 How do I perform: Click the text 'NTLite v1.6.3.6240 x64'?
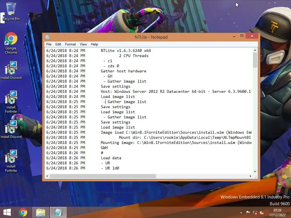click(x=126, y=51)
